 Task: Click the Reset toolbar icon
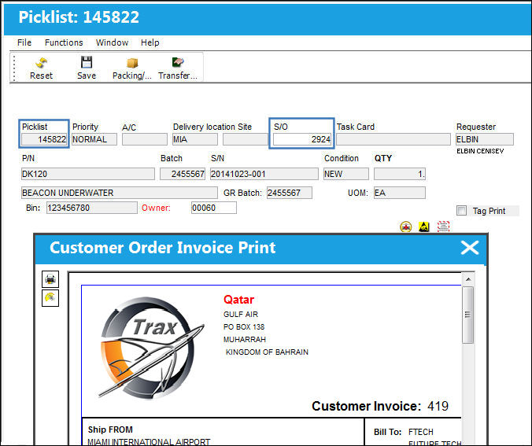coord(42,63)
